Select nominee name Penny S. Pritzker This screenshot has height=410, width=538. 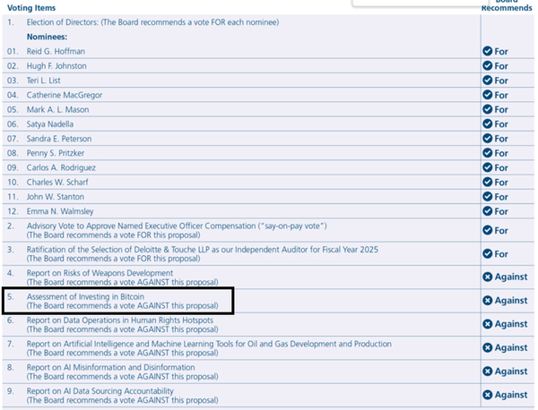56,153
